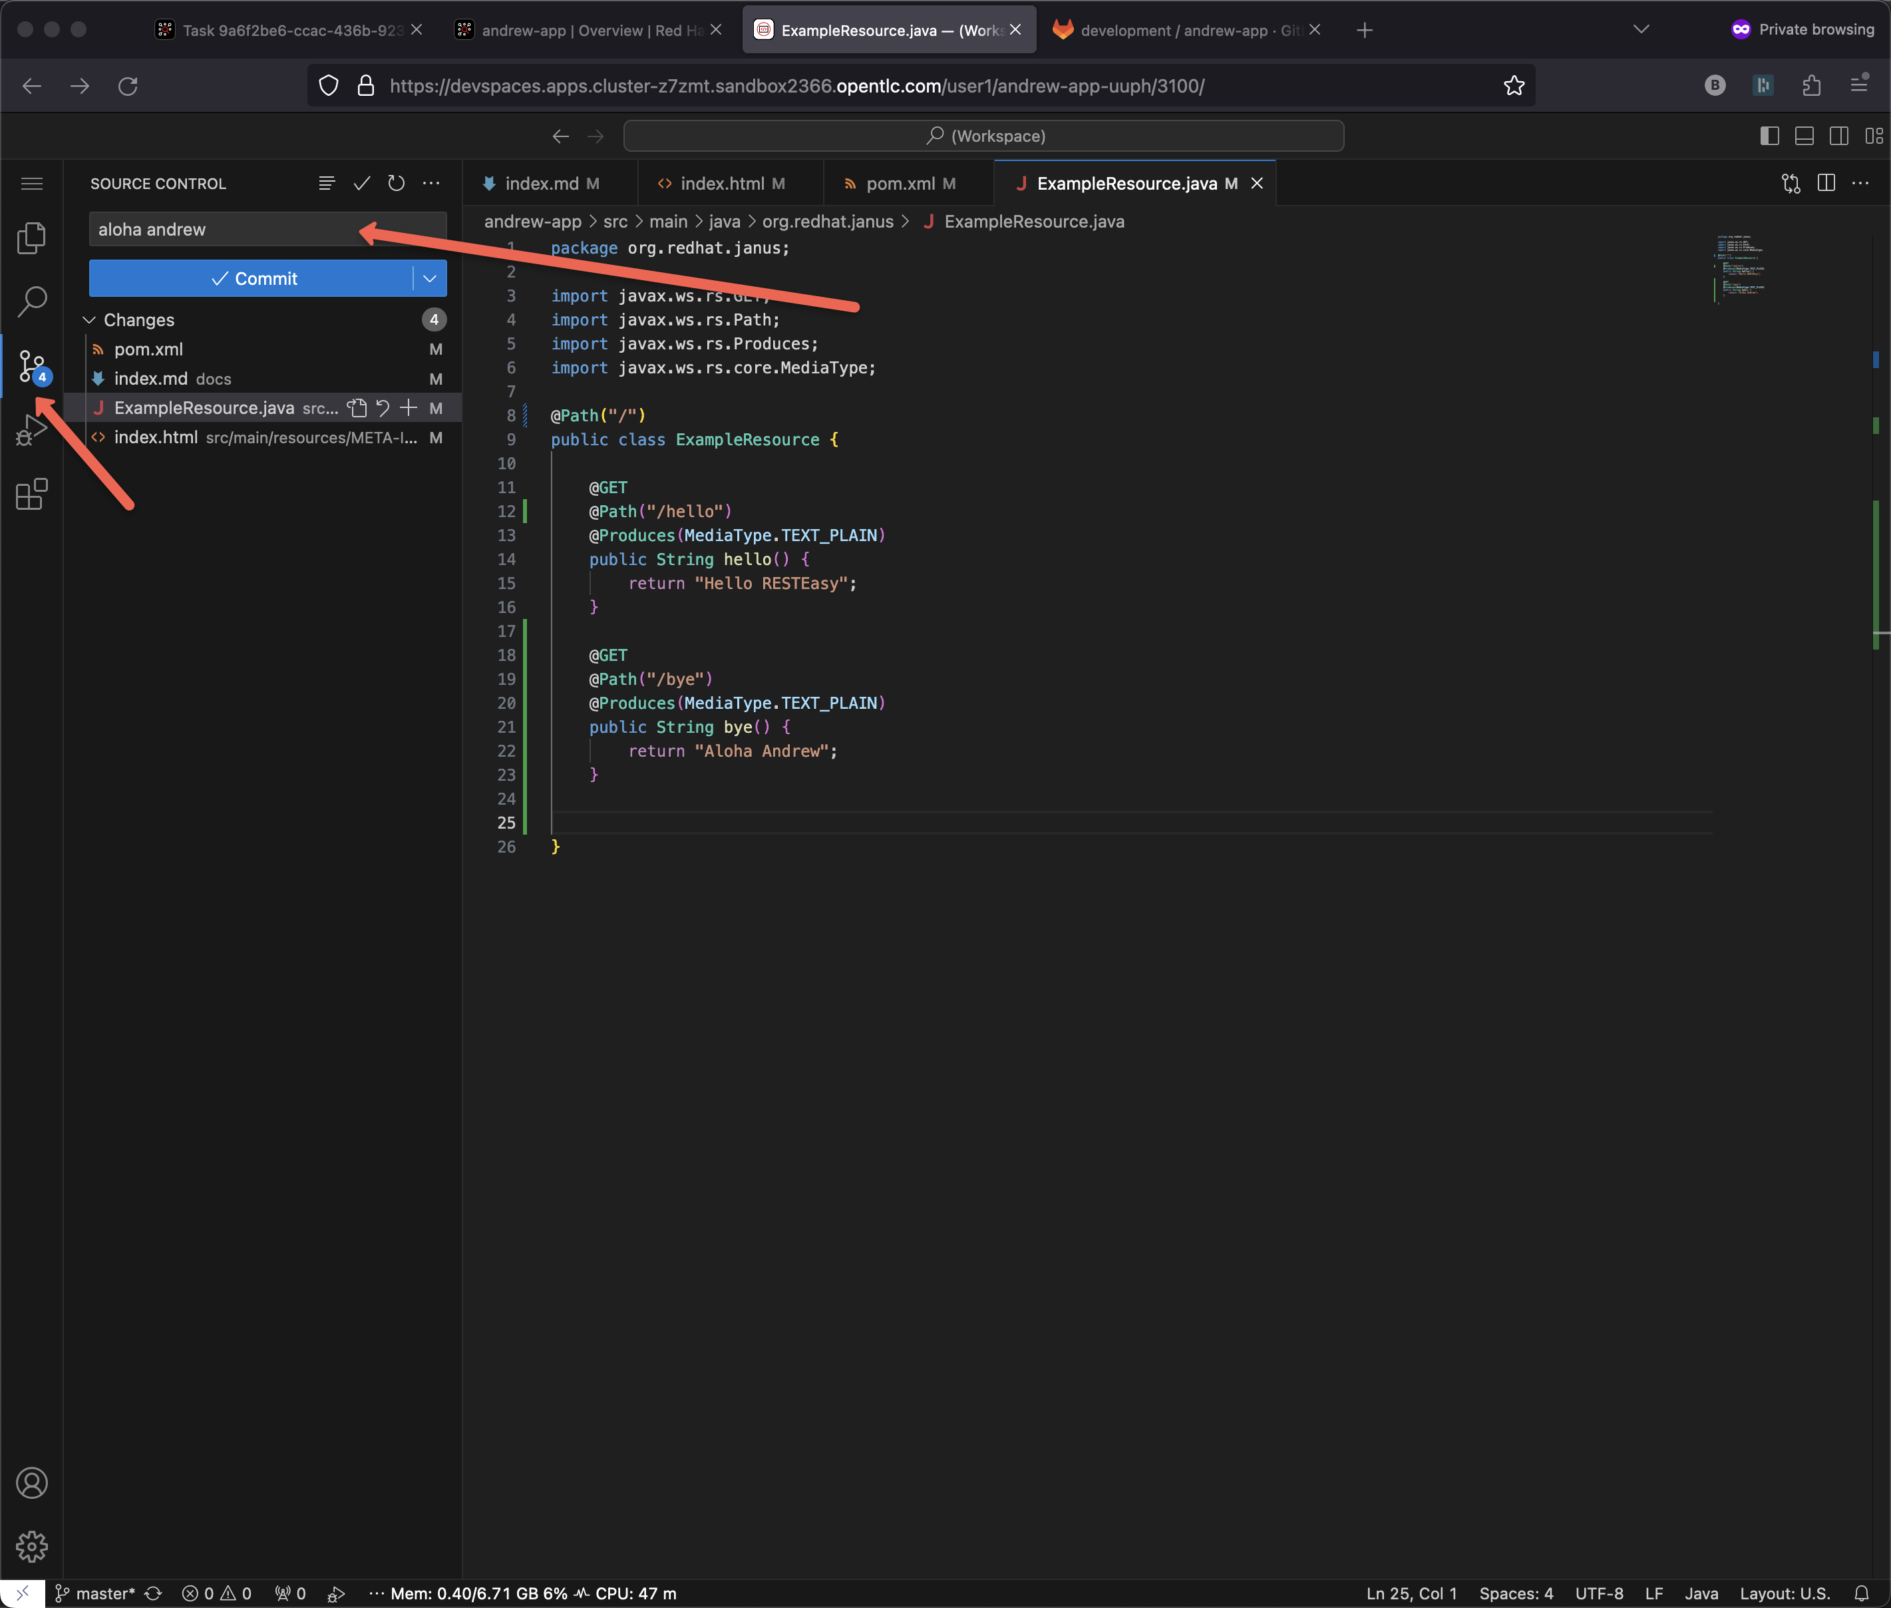Toggle the secondary side bar layout button

pos(1838,136)
